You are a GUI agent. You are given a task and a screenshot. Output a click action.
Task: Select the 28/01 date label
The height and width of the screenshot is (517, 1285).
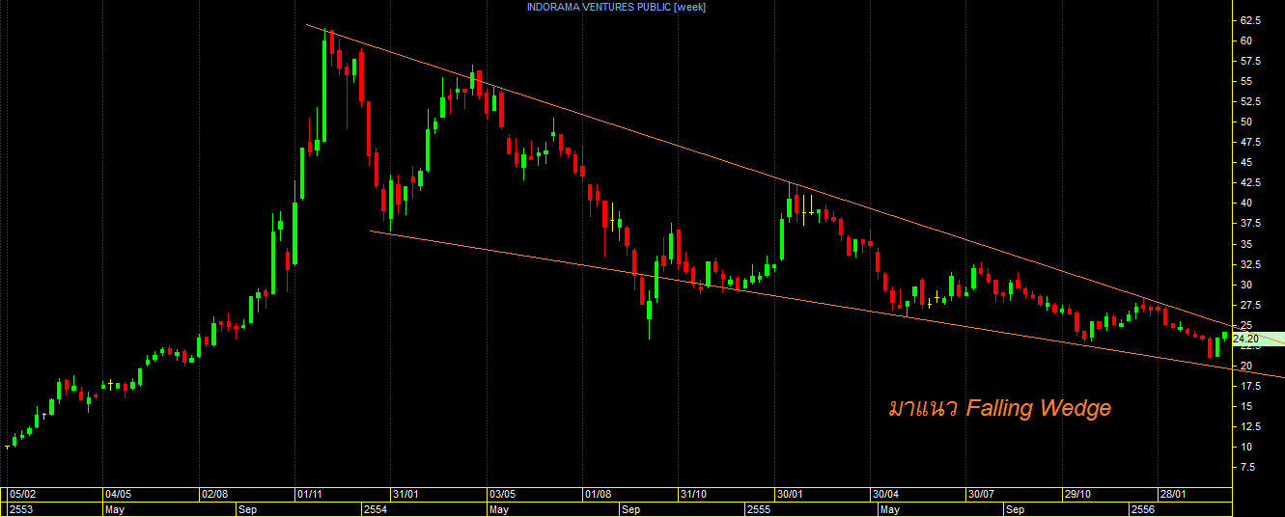pos(1173,494)
